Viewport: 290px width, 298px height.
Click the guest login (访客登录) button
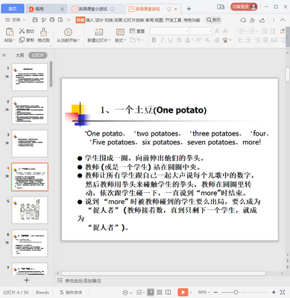pyautogui.click(x=244, y=7)
